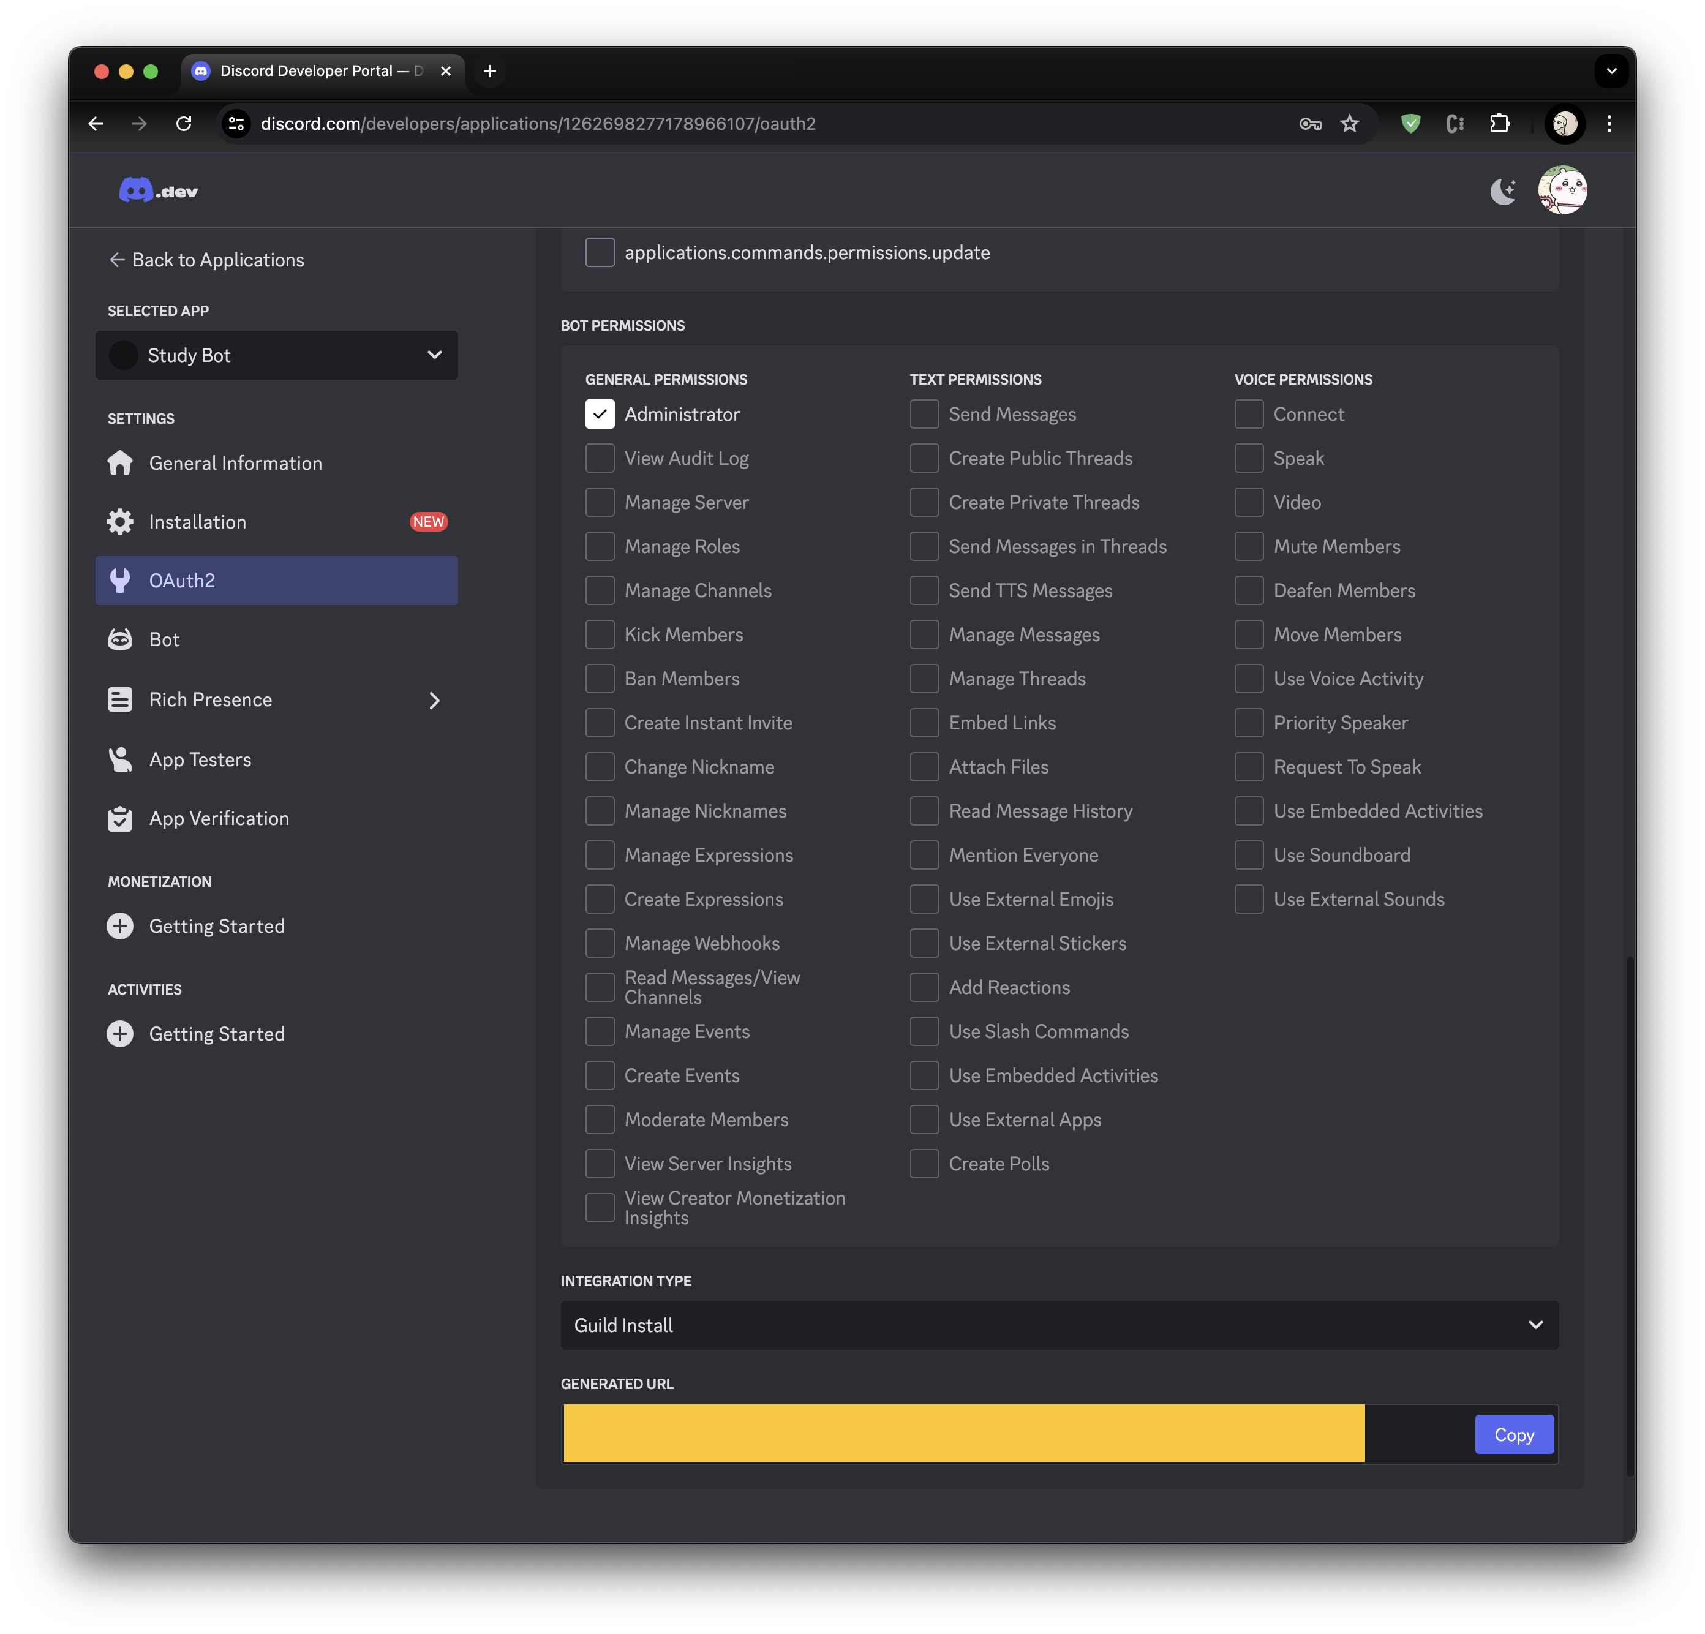Open Installation settings page
The image size is (1705, 1634).
pos(277,522)
